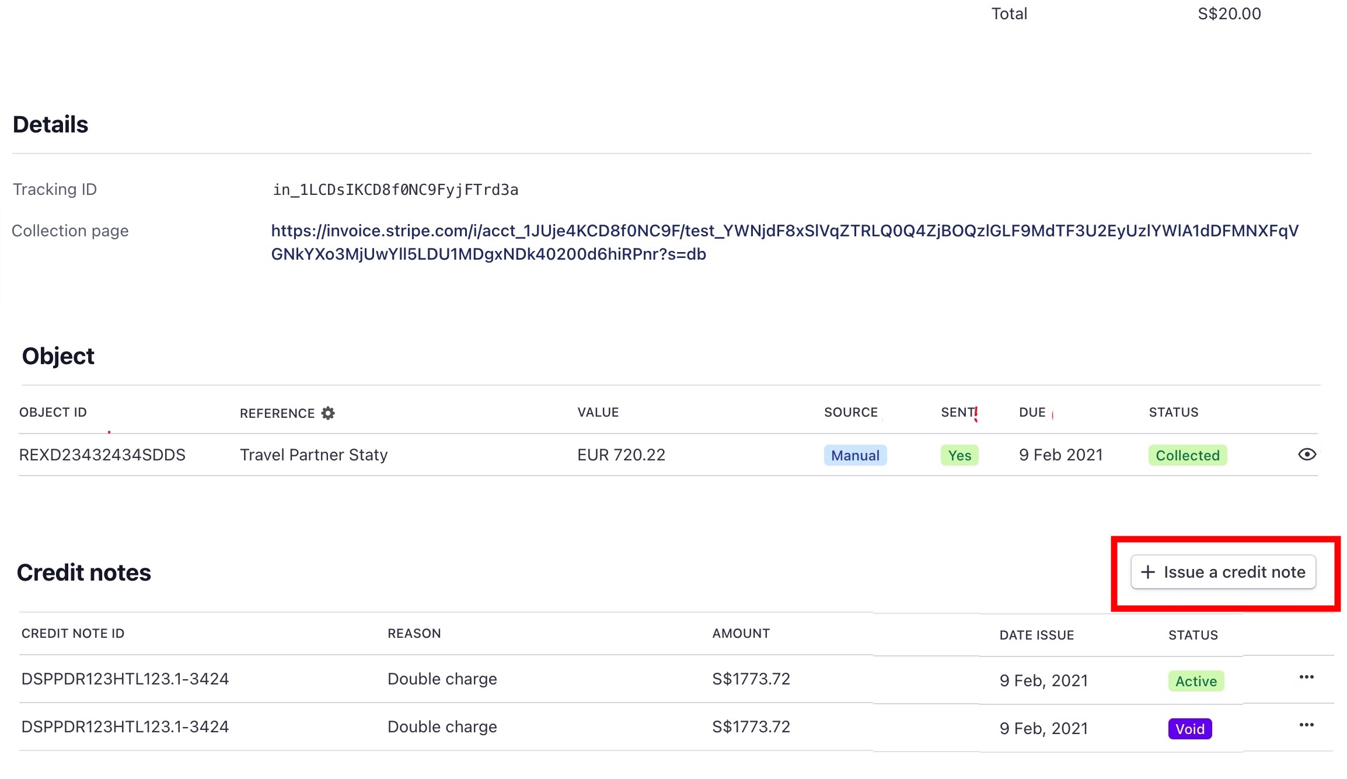The width and height of the screenshot is (1347, 779).
Task: Click the DATE ISSUE column header
Action: coord(1036,635)
